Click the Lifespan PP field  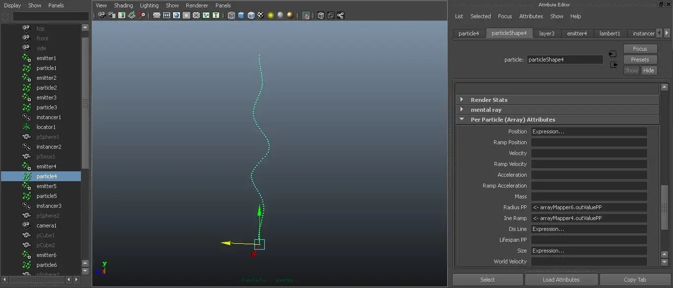tap(589, 240)
